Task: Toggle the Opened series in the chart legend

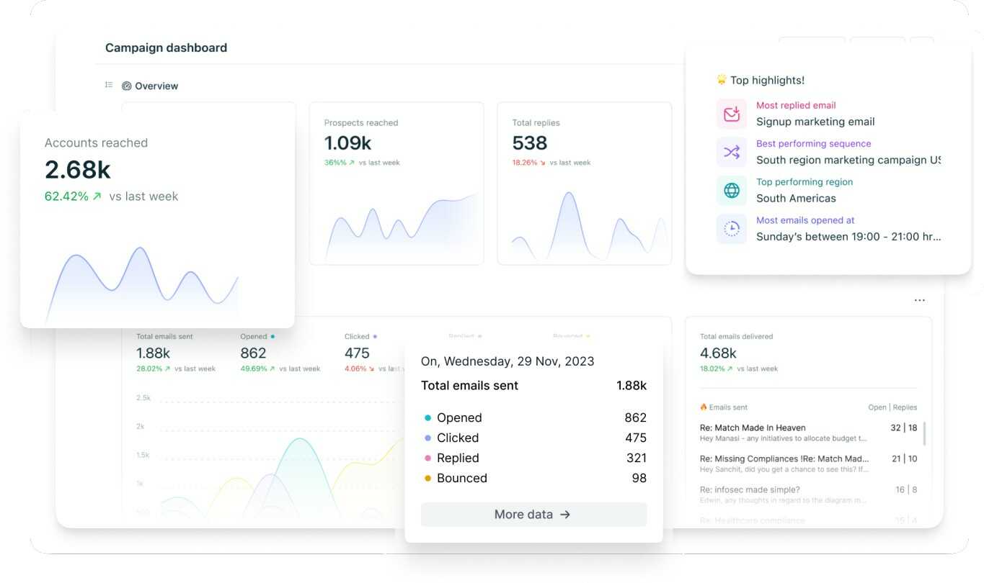Action: 252,335
